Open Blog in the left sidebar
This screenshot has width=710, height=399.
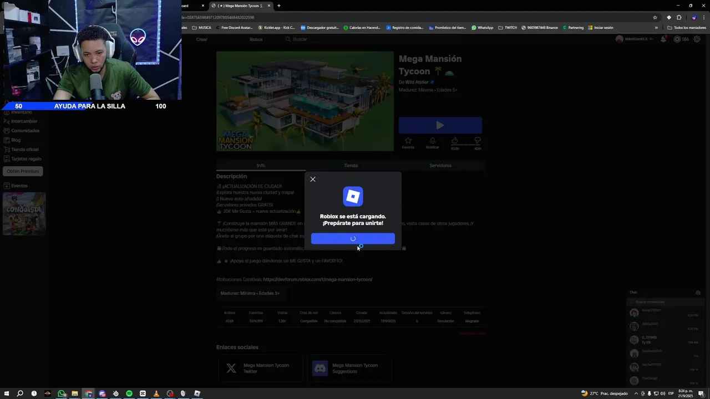[12, 140]
